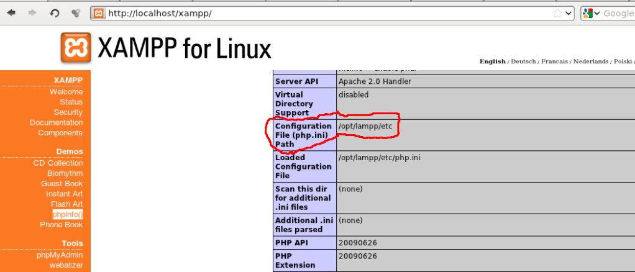This screenshot has width=635, height=272.
Task: Switch language to Deutsch
Action: point(523,61)
